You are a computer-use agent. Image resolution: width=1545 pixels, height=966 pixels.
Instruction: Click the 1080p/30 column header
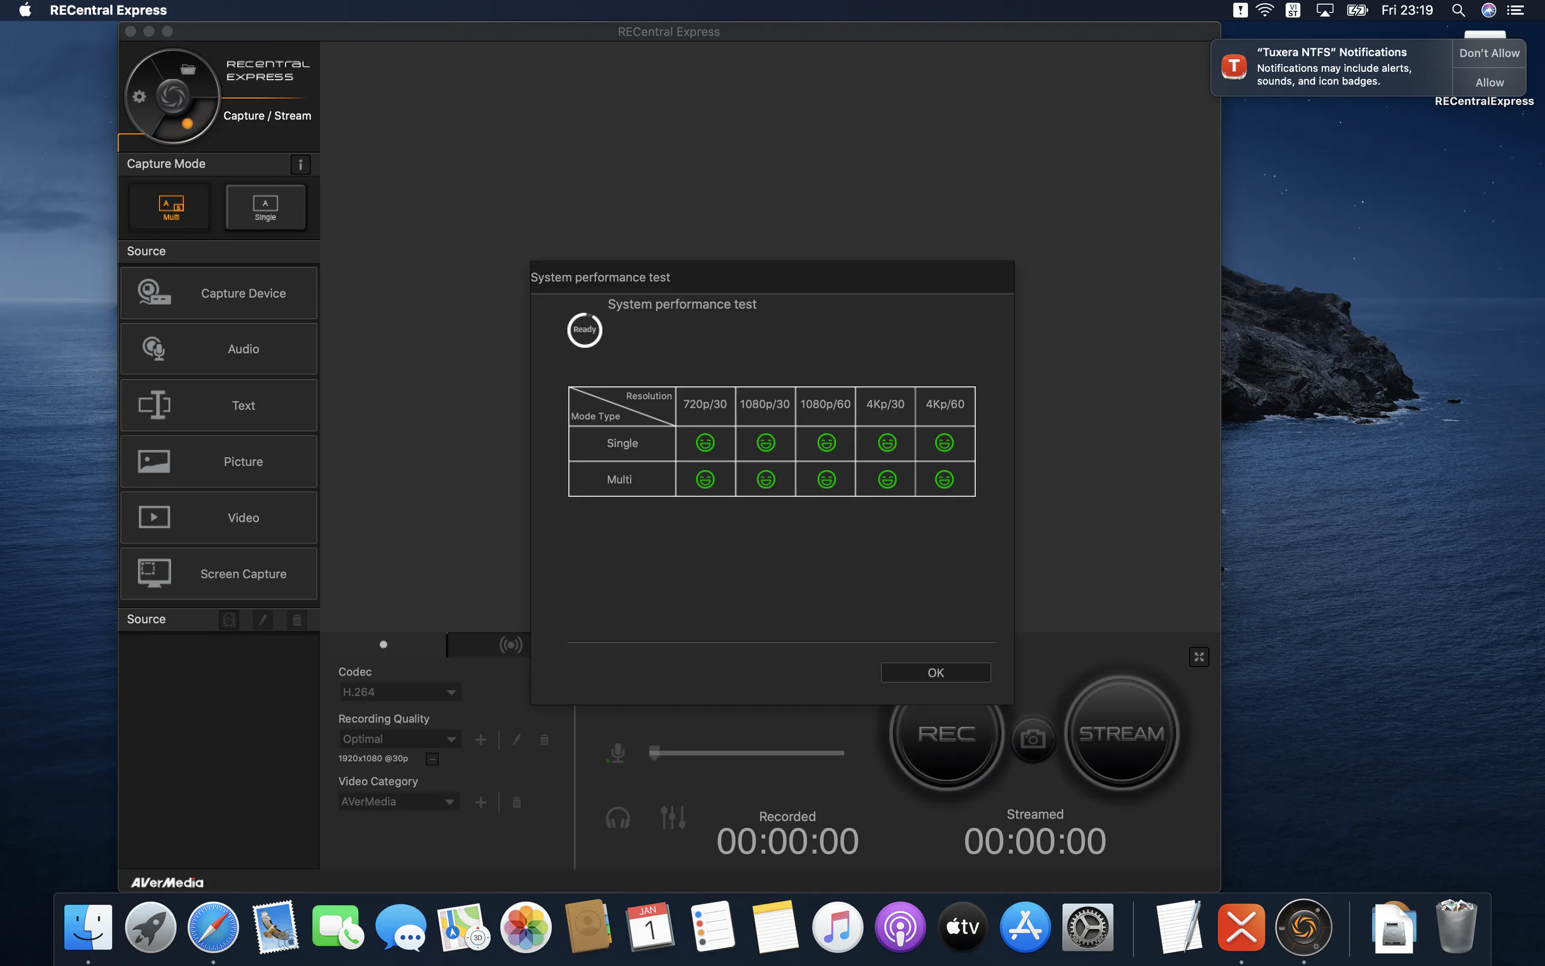pyautogui.click(x=765, y=405)
